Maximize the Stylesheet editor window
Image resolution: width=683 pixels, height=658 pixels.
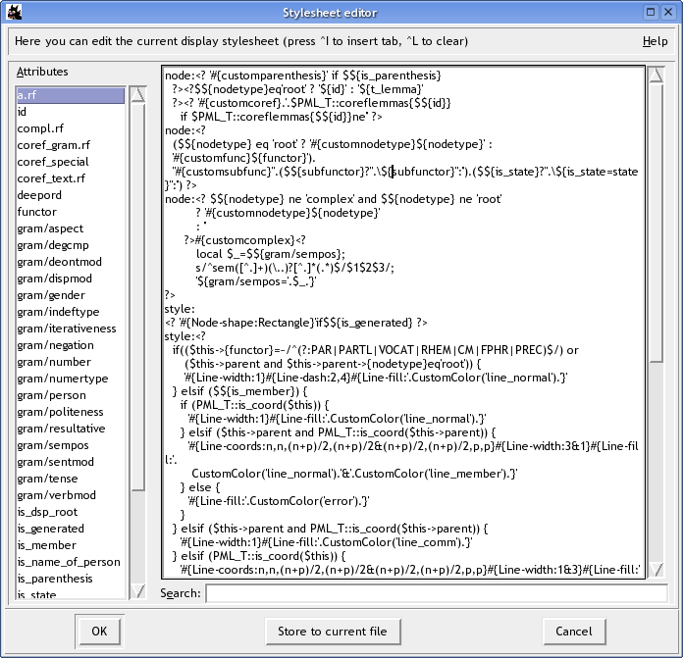(x=651, y=12)
